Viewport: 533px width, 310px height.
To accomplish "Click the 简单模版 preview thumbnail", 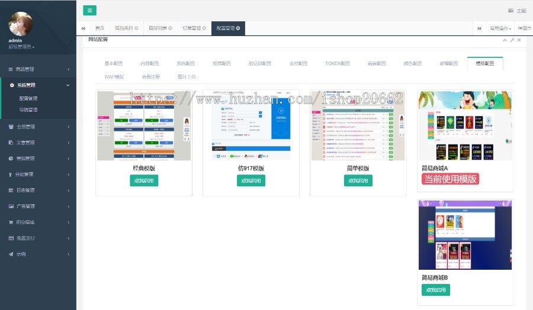I will (358, 125).
